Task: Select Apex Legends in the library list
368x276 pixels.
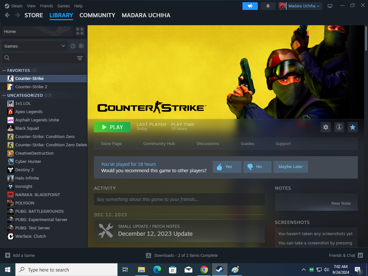Action: (29, 112)
